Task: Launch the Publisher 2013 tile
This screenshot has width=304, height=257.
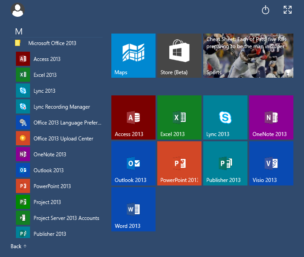Action: [x=225, y=163]
